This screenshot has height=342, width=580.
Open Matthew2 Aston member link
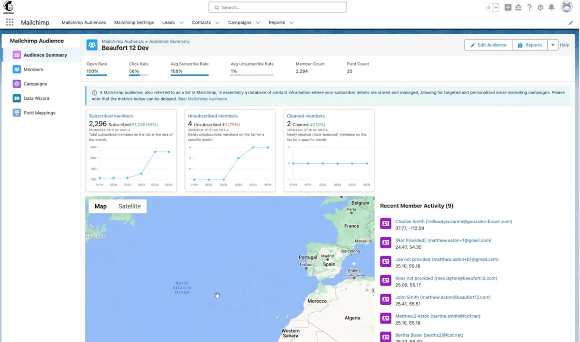click(x=438, y=316)
